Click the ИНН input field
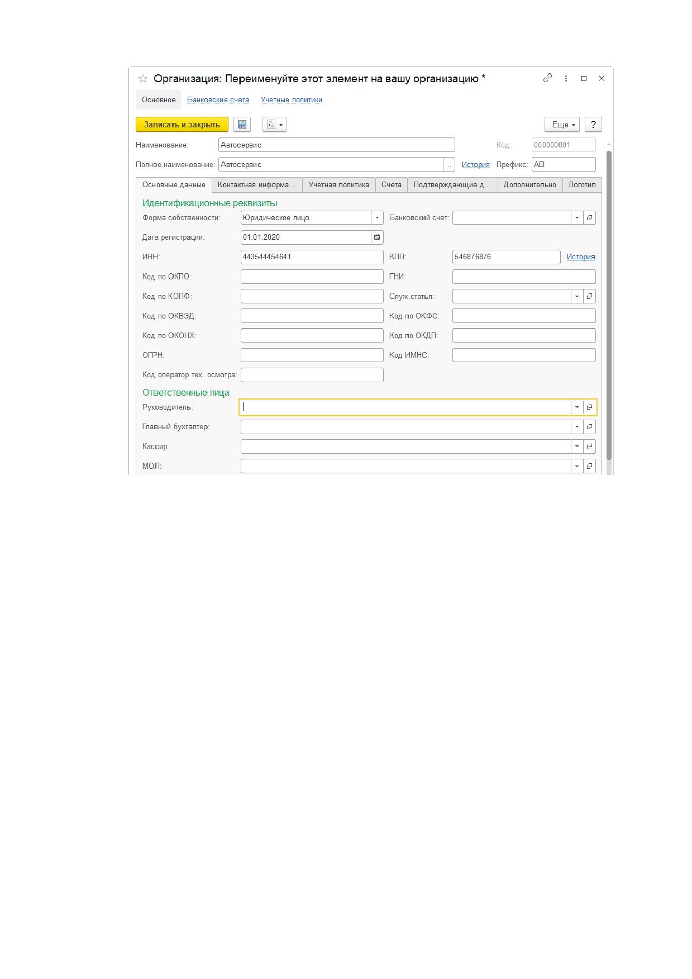This screenshot has height=979, width=692. (312, 257)
